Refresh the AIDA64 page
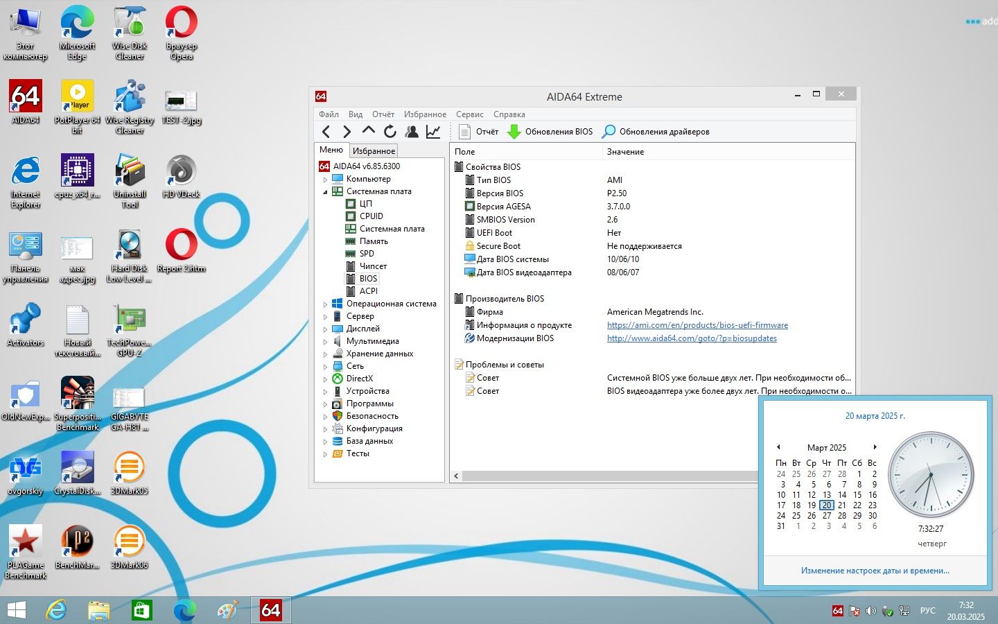The width and height of the screenshot is (998, 624). (x=390, y=132)
